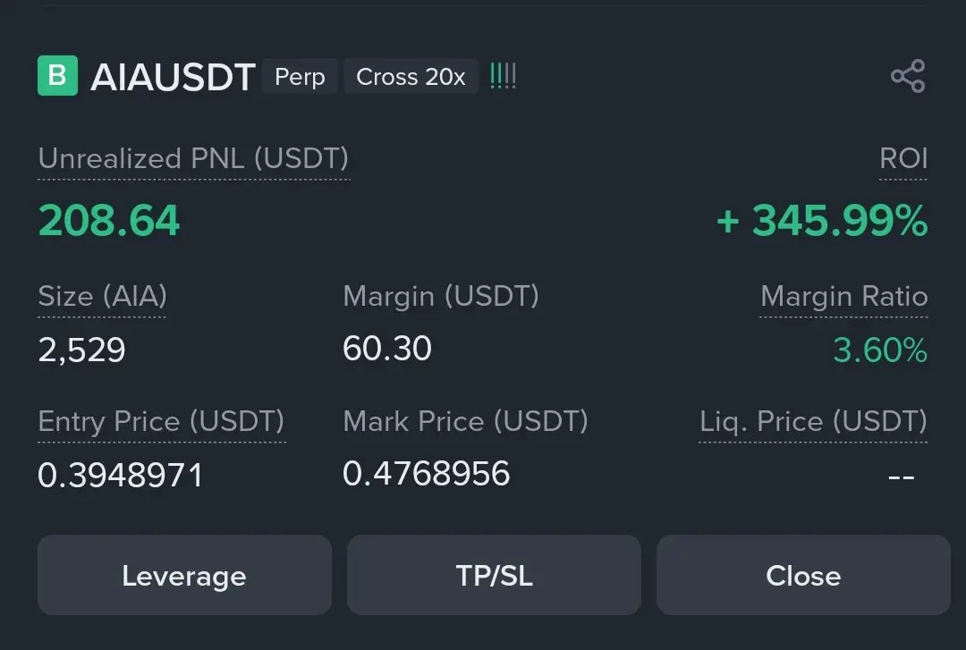Tap the ROI label for explanation
This screenshot has width=966, height=650.
pos(903,158)
